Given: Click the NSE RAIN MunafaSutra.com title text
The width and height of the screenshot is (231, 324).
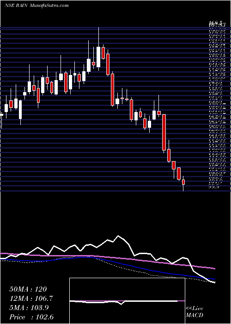Looking at the screenshot, I should click(x=36, y=6).
